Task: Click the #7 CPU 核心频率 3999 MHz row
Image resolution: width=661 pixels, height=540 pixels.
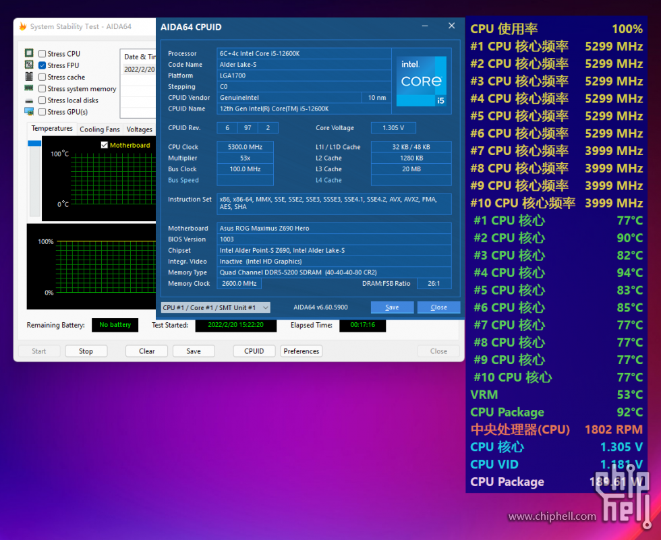Action: [556, 151]
